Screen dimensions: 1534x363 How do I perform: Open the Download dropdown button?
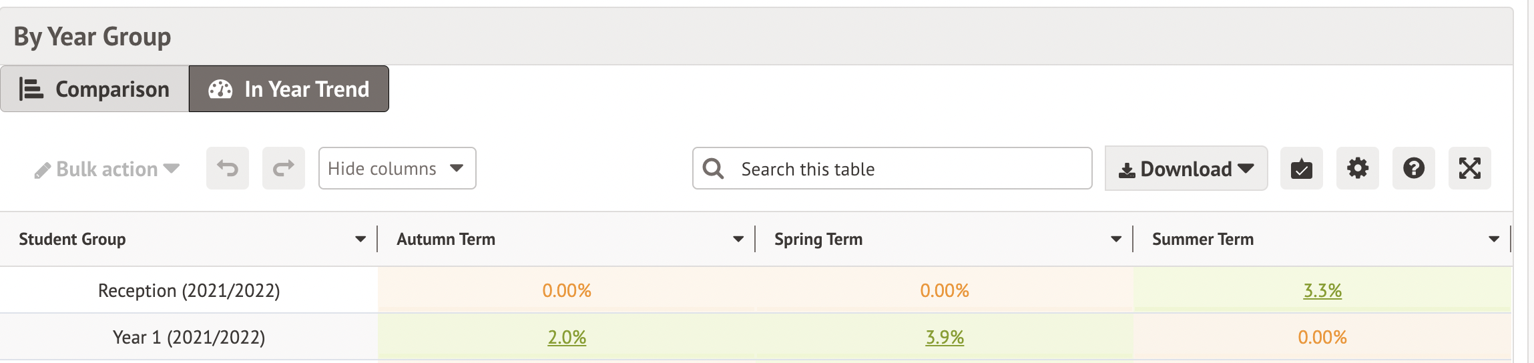1186,169
